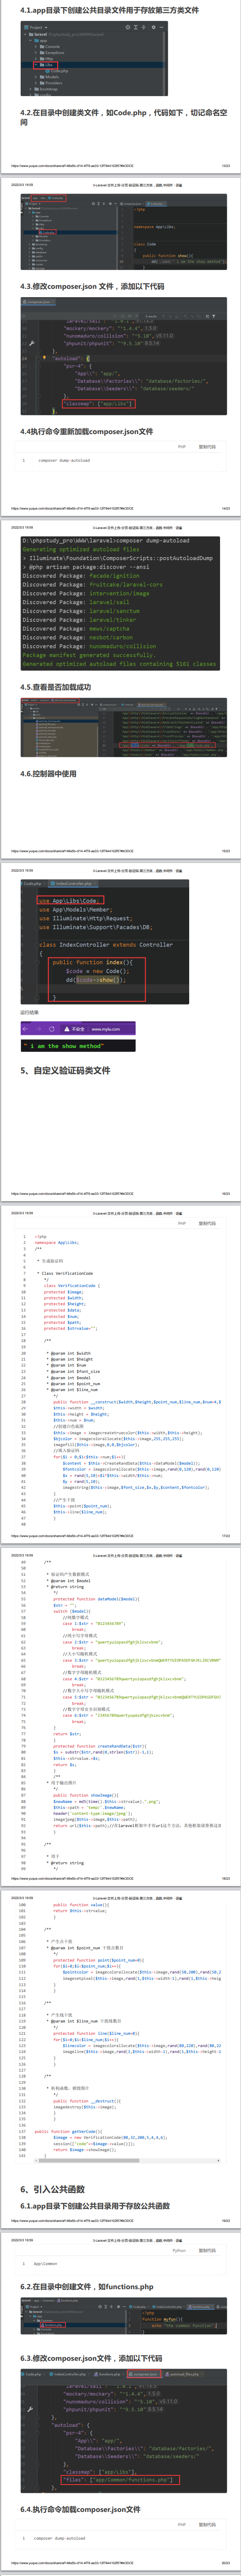Click heading 4.6.控制器中使用
Screen dimensions: 241x2576
tap(48, 773)
